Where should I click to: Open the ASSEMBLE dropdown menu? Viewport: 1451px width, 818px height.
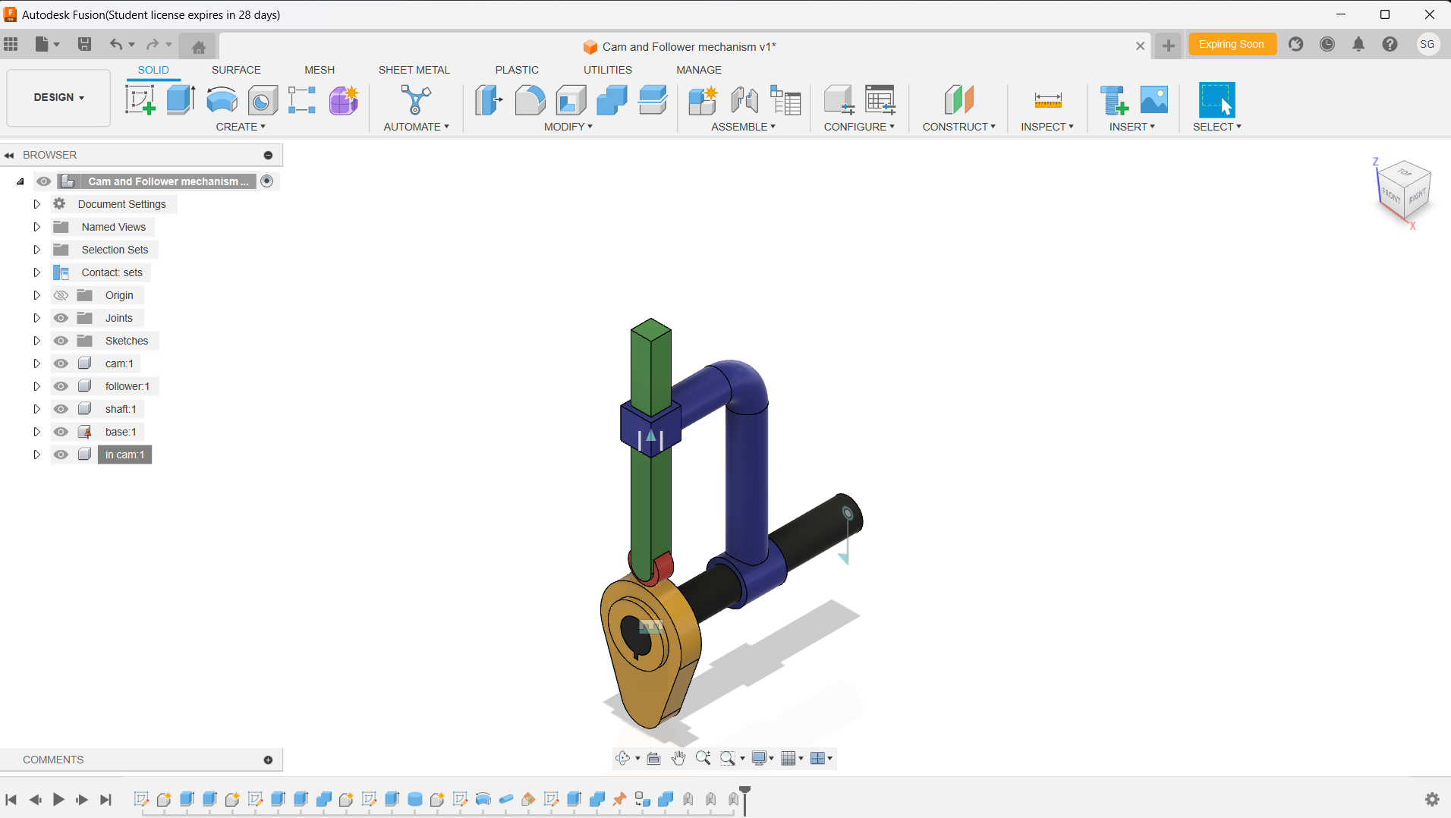(x=743, y=127)
